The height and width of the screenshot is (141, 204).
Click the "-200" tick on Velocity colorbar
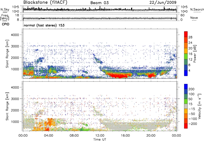193,124
